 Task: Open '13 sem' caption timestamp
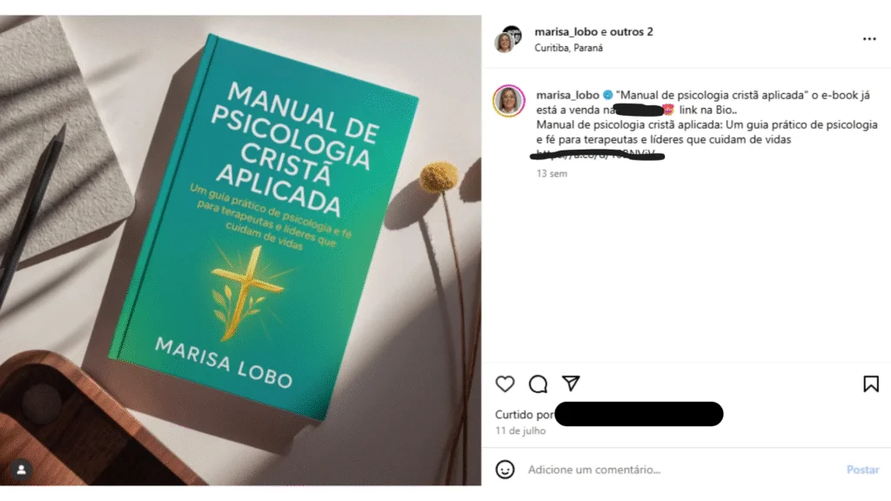[x=552, y=173]
